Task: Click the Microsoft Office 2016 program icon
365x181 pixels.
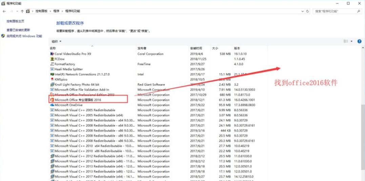Action: tap(52, 100)
